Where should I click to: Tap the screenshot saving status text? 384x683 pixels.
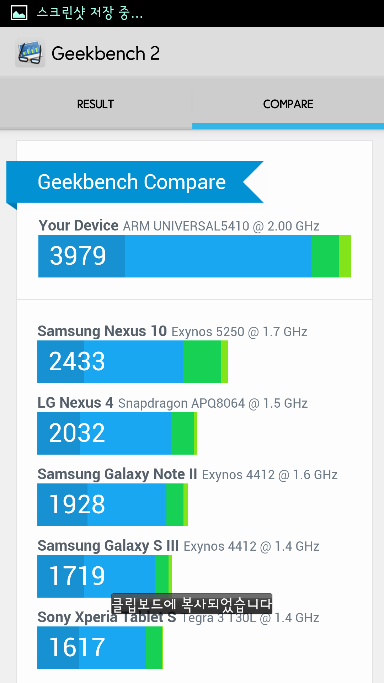[x=90, y=13]
